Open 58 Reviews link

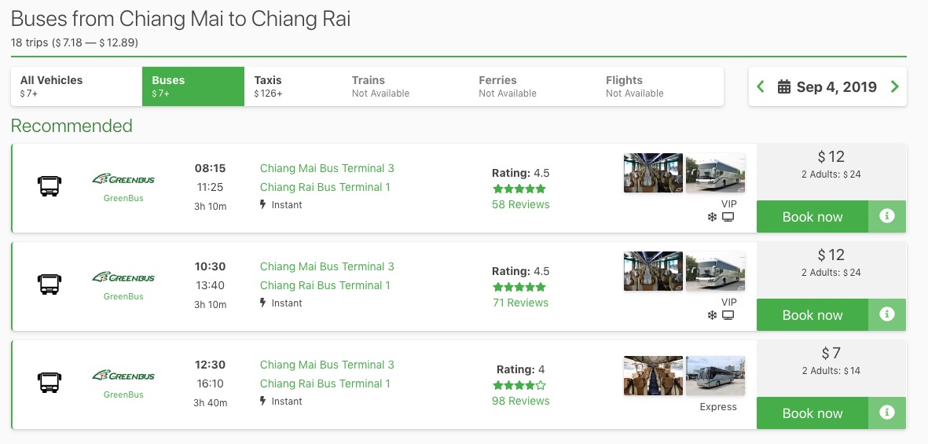tap(520, 204)
